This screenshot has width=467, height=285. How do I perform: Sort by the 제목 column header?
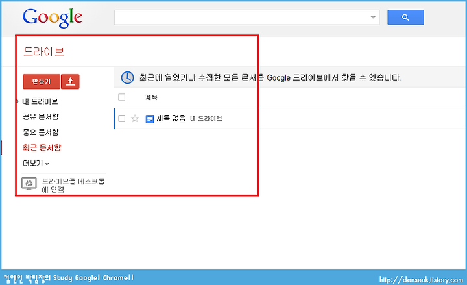click(151, 97)
